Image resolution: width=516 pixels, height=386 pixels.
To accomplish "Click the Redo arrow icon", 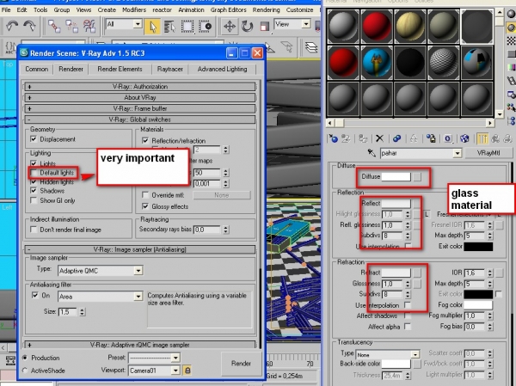I will coord(29,26).
